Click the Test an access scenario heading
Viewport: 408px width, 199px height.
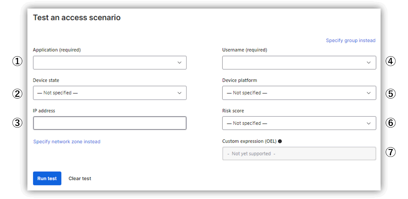pyautogui.click(x=77, y=18)
